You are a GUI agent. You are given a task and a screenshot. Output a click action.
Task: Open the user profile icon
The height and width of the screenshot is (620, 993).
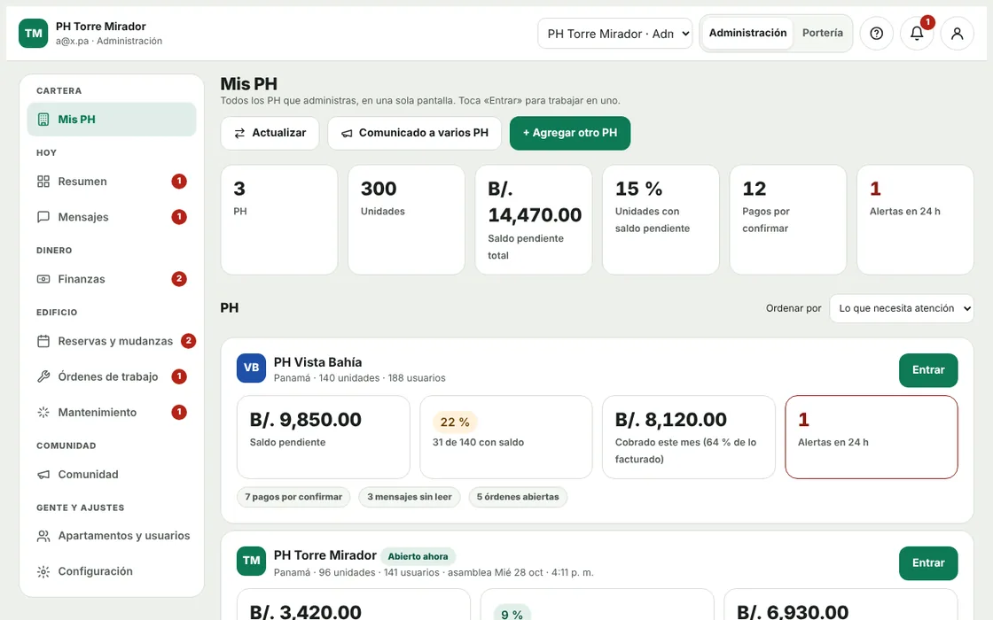coord(957,34)
